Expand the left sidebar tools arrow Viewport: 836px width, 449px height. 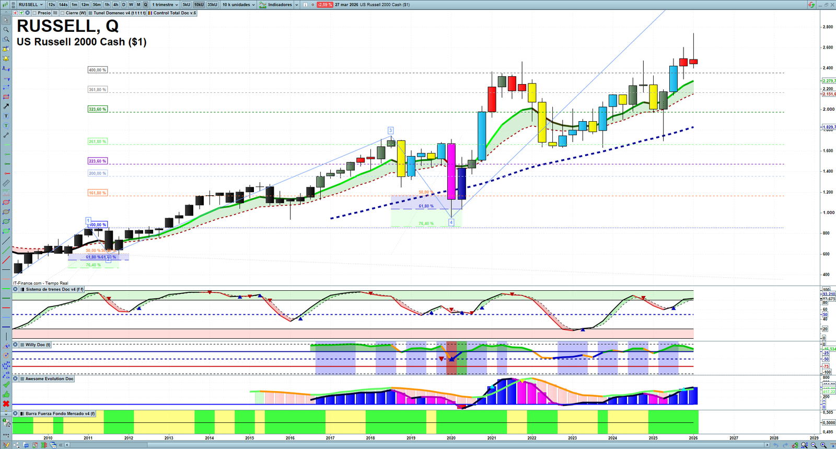tap(6, 413)
